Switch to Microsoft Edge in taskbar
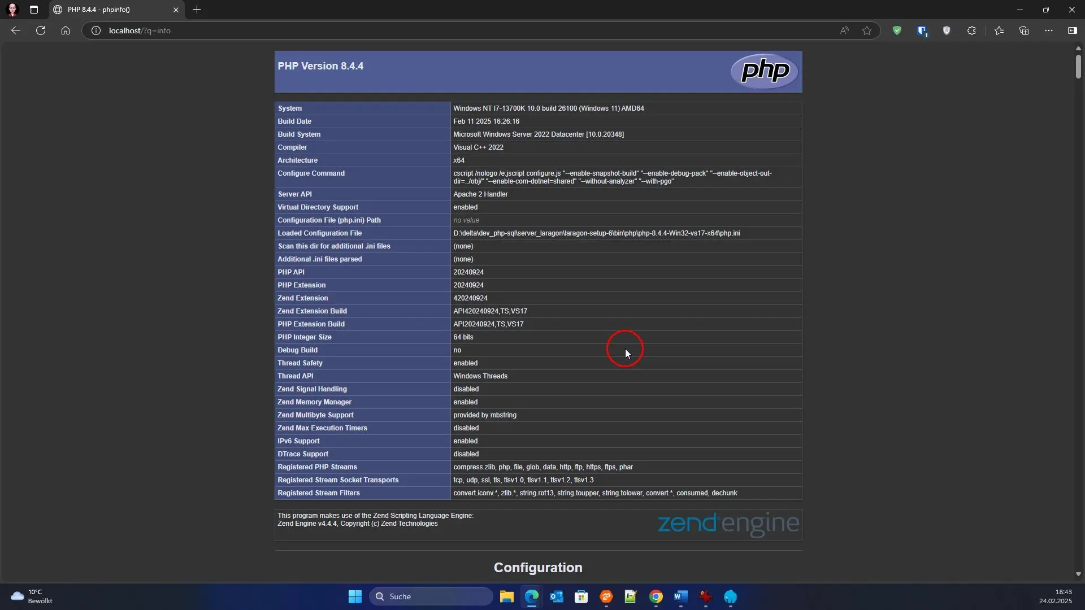The image size is (1085, 610). [x=532, y=596]
